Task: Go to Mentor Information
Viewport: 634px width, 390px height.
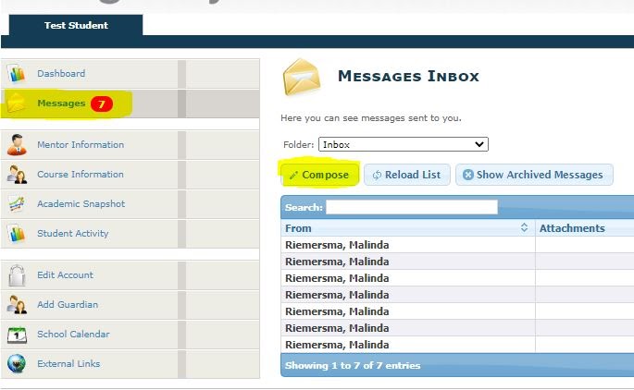Action: point(81,144)
